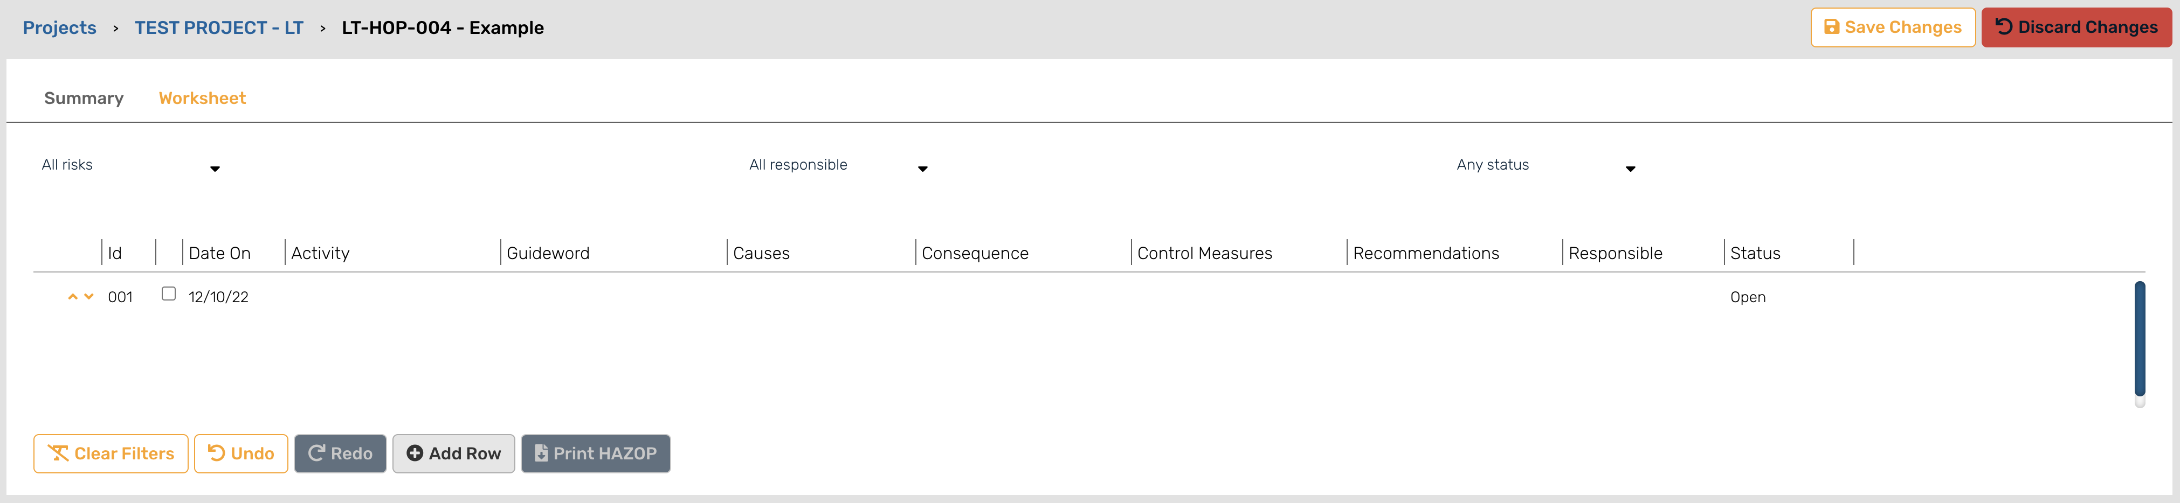Viewport: 2180px width, 503px height.
Task: Tick the checkbox on row 001
Action: (x=169, y=294)
